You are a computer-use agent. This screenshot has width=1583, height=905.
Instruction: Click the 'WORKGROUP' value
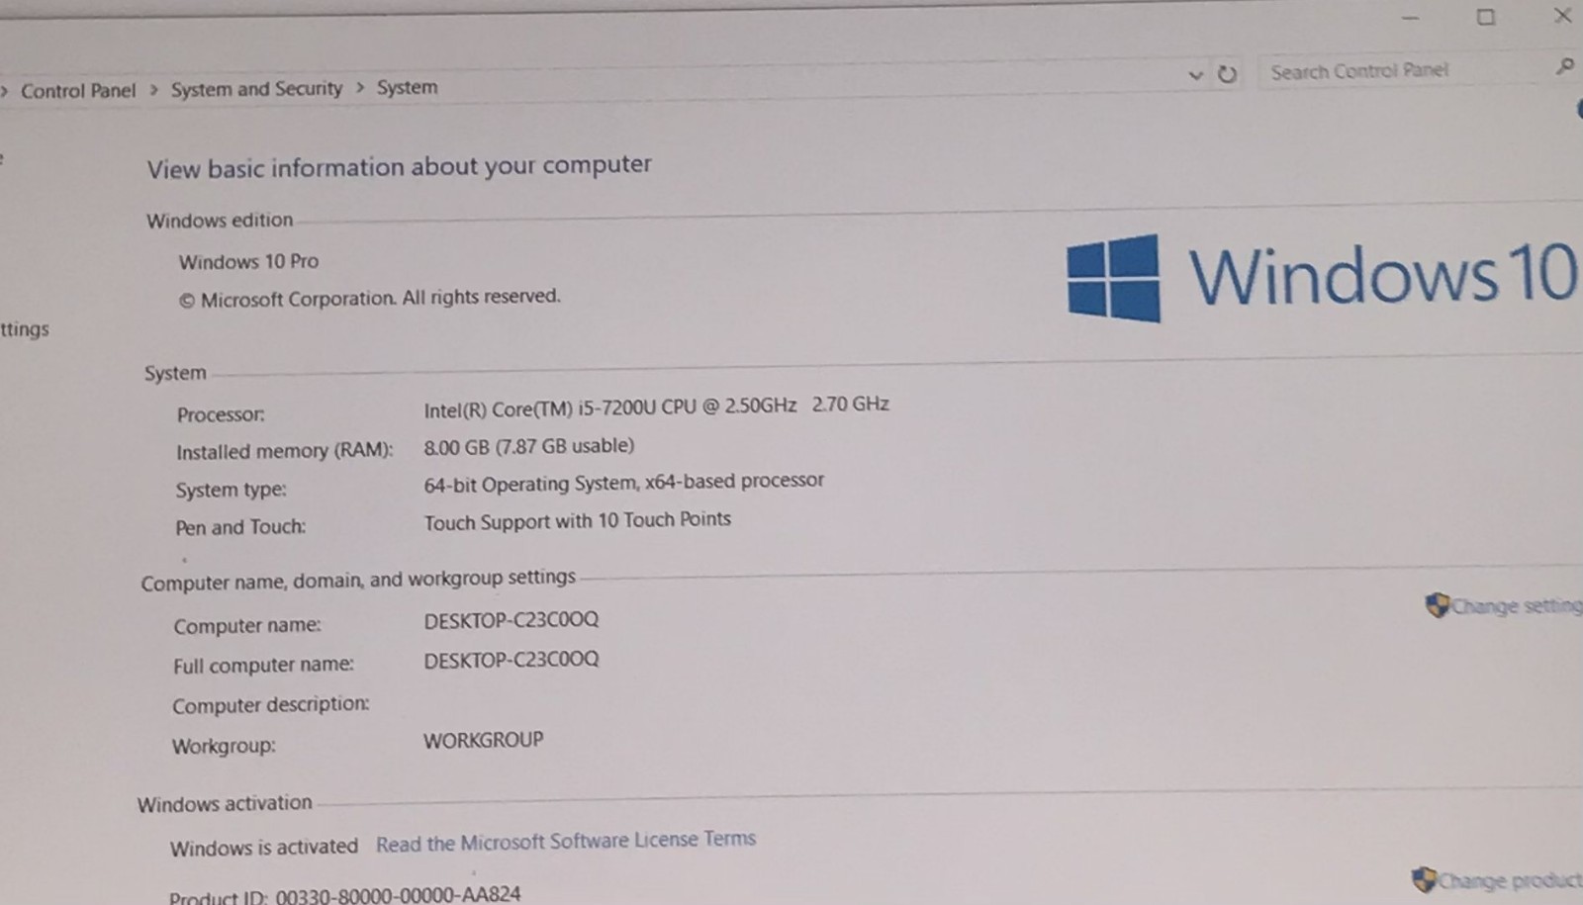tap(483, 740)
